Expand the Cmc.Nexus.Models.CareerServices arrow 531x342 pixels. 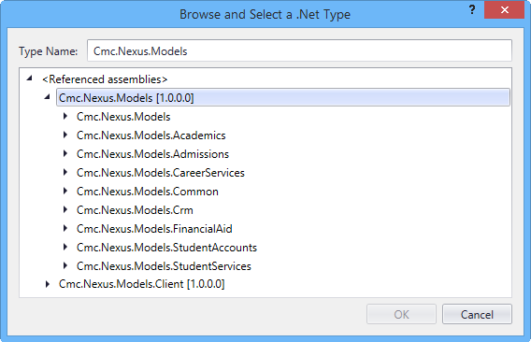coord(65,172)
